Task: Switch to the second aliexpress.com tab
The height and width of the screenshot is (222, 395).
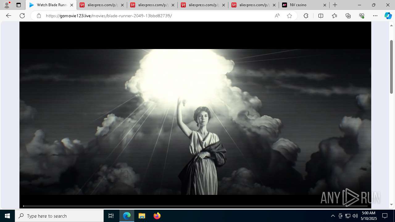Action: click(x=152, y=5)
